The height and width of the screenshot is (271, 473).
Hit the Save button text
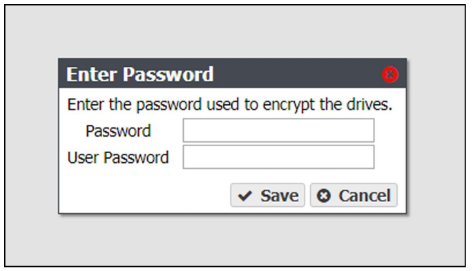click(280, 196)
